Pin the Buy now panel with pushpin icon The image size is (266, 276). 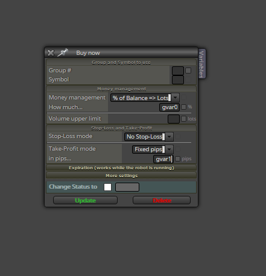click(63, 52)
